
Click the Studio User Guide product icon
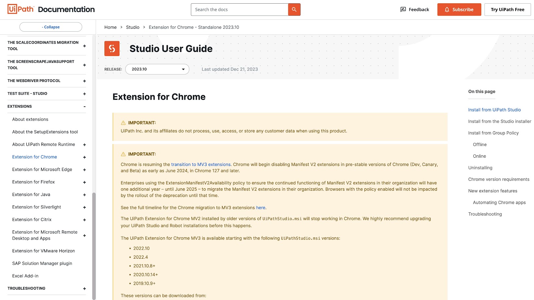click(x=112, y=48)
